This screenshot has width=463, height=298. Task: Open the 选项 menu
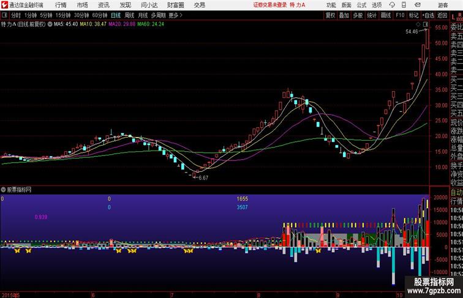coord(377,5)
